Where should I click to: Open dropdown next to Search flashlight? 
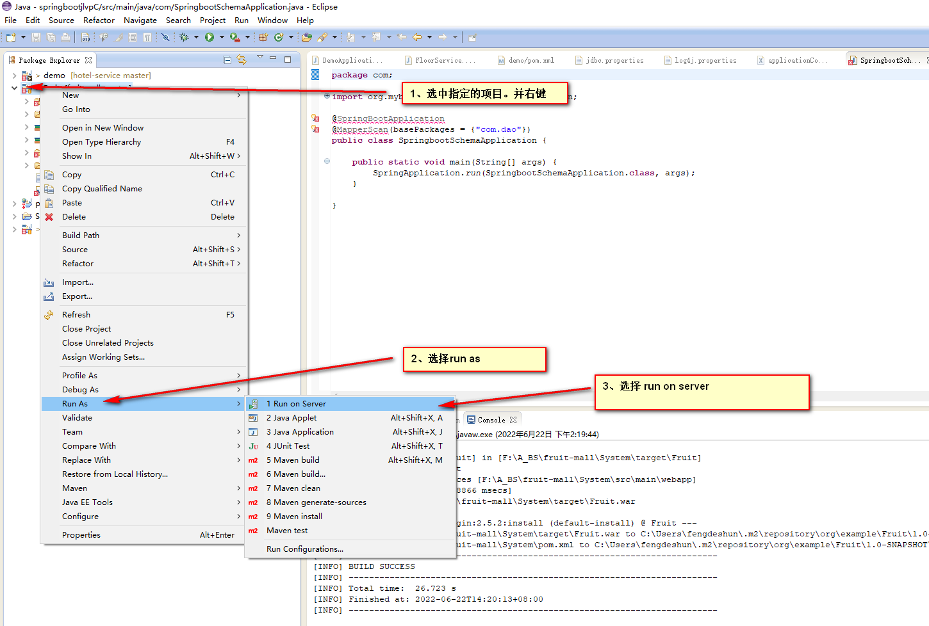334,37
